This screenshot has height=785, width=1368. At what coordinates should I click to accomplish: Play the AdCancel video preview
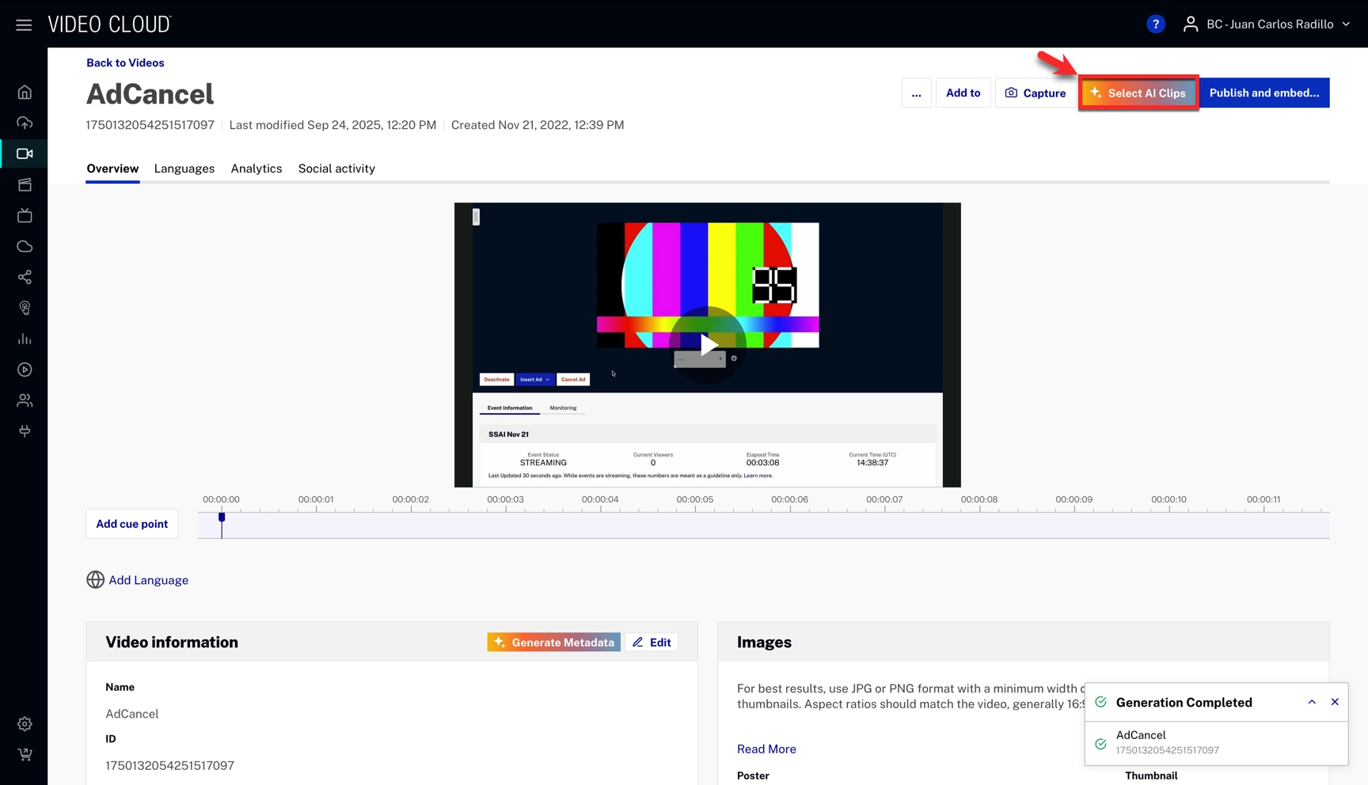pos(708,344)
